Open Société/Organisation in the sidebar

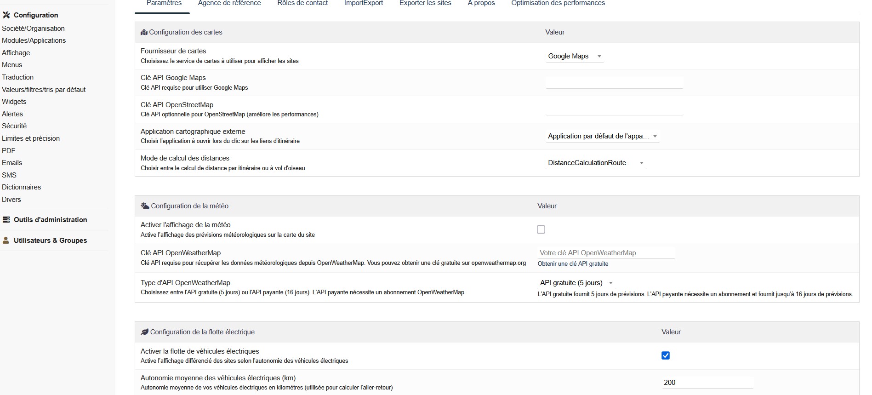(33, 29)
